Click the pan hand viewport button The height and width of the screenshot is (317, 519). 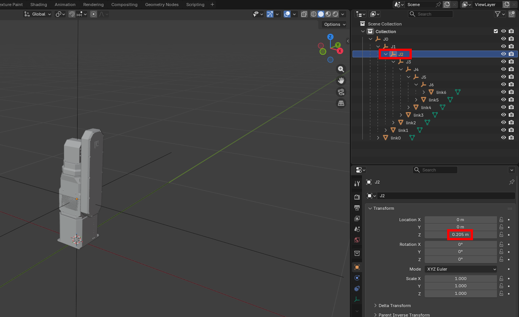341,81
